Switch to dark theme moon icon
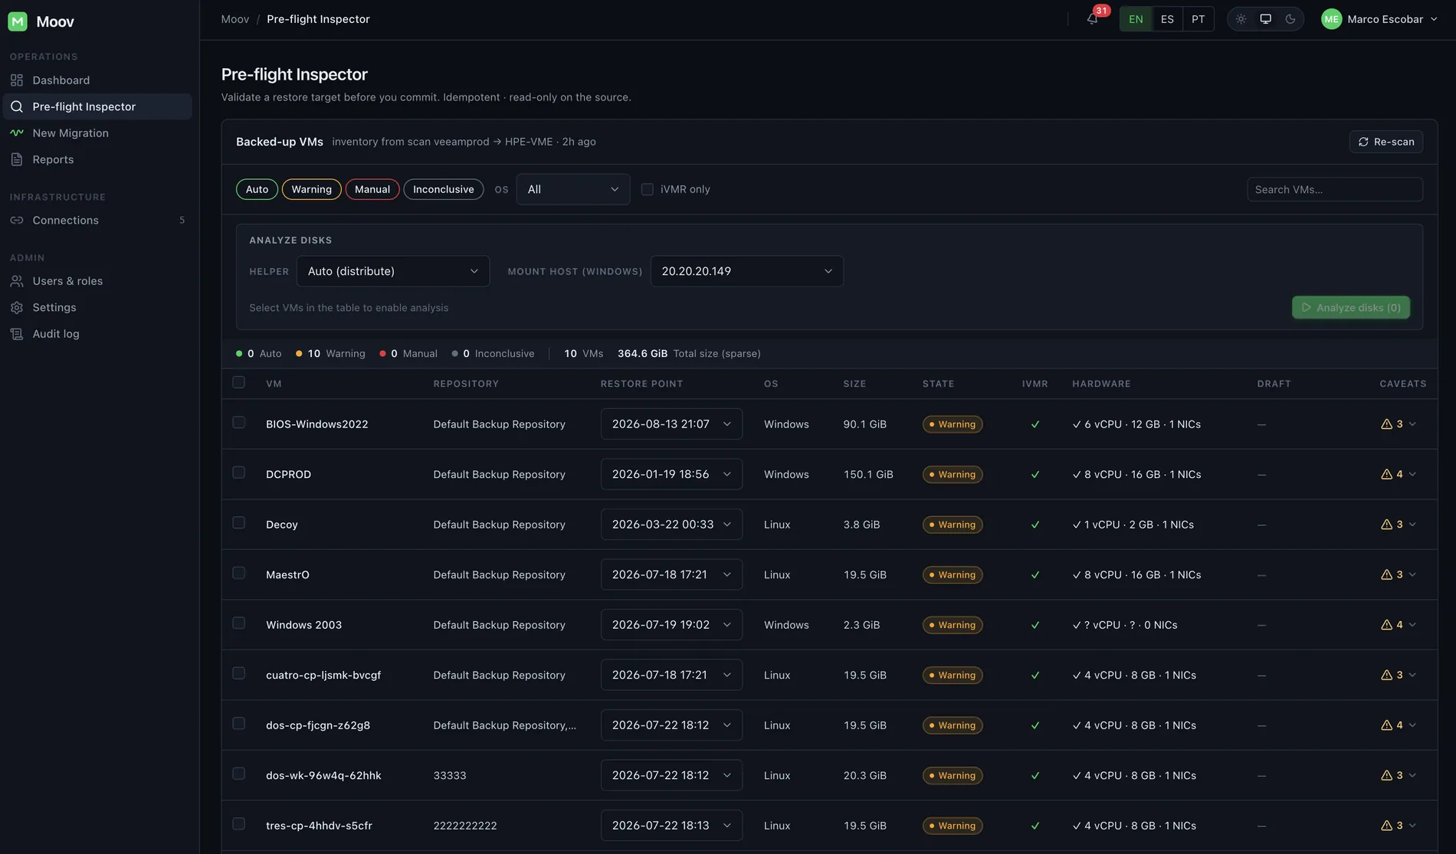1456x854 pixels. click(1290, 19)
